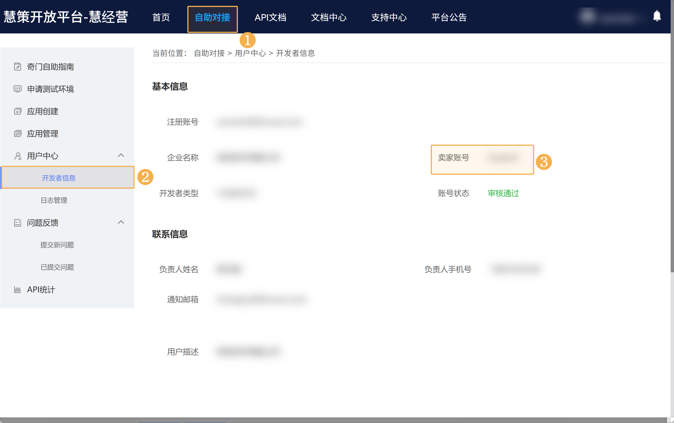Click the 申请测试环境 monitor icon

[x=17, y=89]
